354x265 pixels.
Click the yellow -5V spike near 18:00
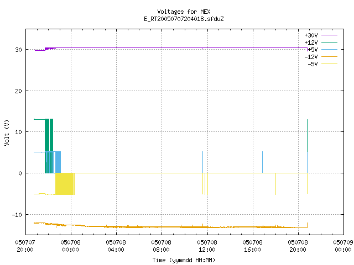(x=275, y=184)
